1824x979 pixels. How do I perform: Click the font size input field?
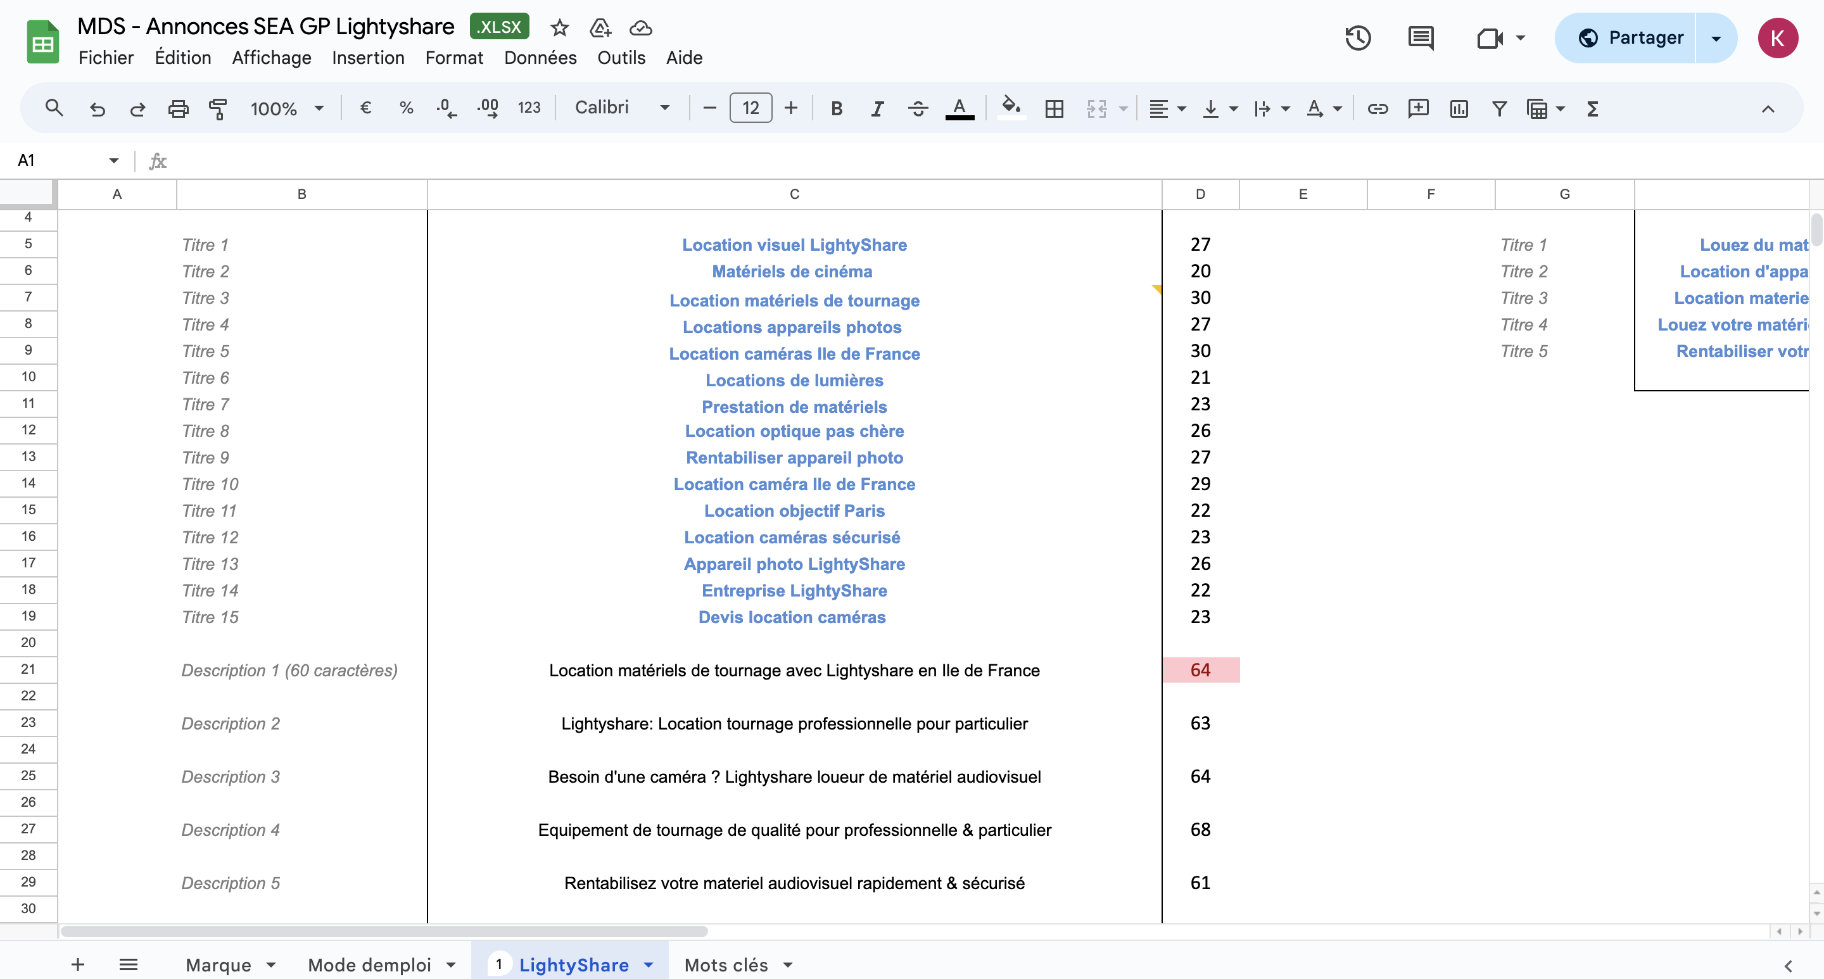click(x=750, y=108)
